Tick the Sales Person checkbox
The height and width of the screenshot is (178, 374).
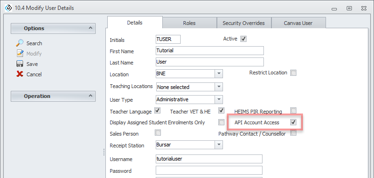coord(158,132)
